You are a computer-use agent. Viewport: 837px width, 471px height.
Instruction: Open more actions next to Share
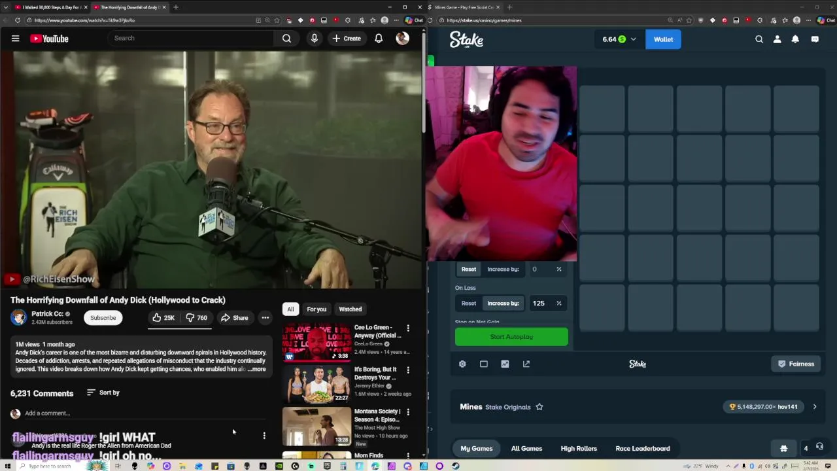[x=265, y=318]
